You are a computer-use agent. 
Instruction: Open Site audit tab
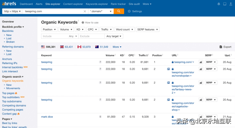point(134,4)
